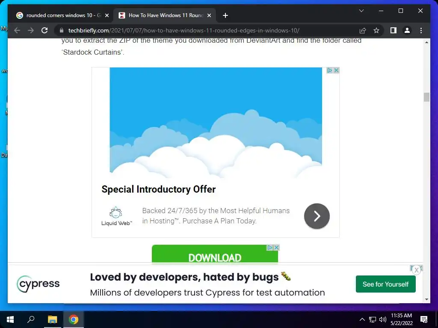The image size is (438, 328).
Task: Open Chrome's three-dot menu
Action: click(x=421, y=30)
